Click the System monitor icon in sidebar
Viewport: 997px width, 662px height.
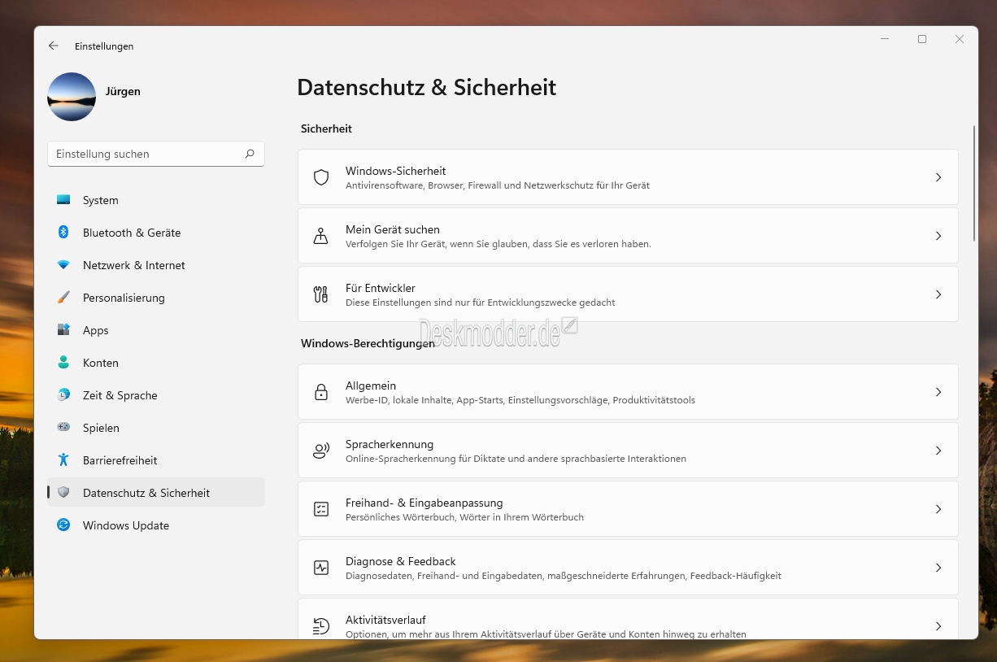(x=63, y=200)
